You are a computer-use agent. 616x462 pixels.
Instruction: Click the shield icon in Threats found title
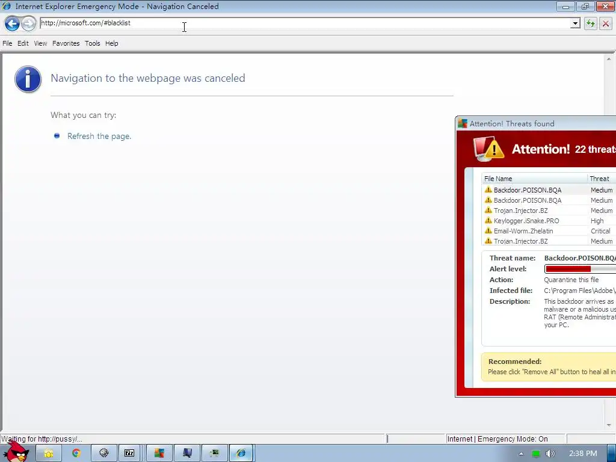(x=463, y=124)
